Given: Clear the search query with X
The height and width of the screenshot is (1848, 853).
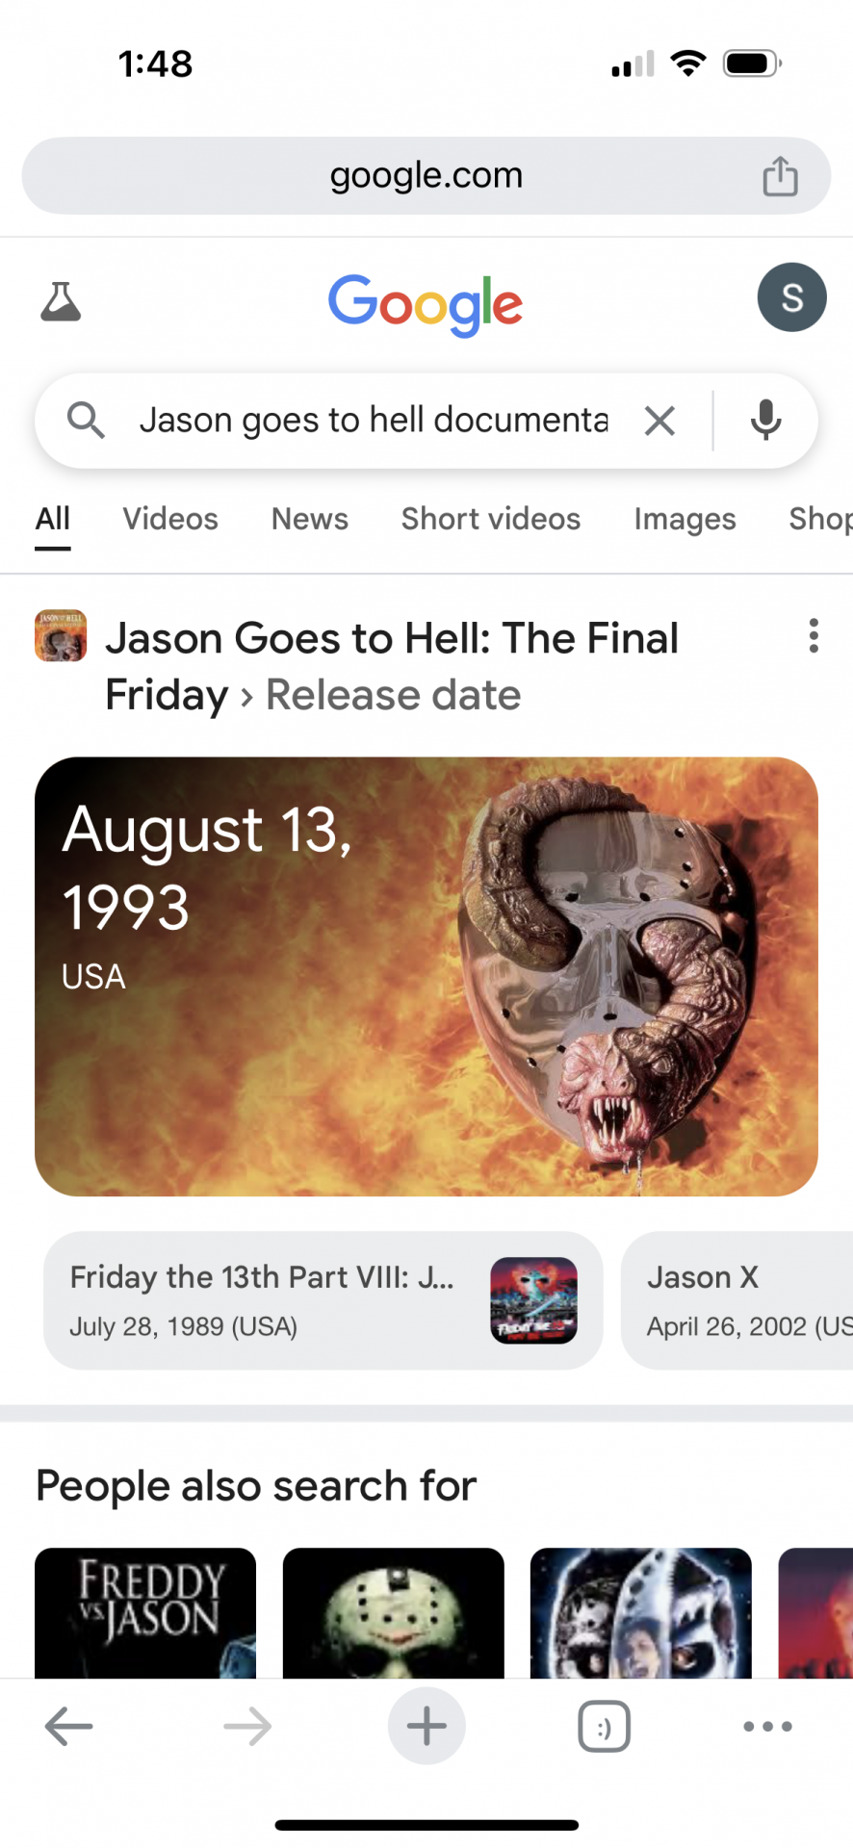Looking at the screenshot, I should tap(659, 421).
